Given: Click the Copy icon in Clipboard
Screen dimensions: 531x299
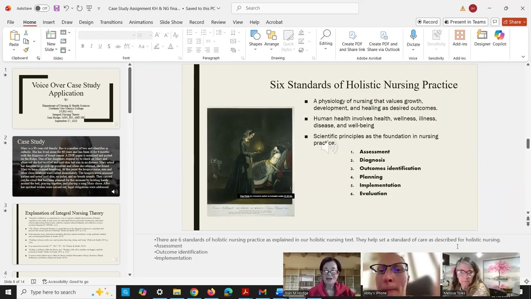Looking at the screenshot, I should click(26, 41).
